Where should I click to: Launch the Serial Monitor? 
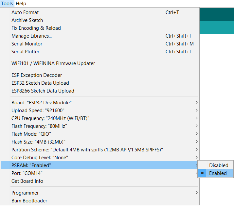[27, 44]
